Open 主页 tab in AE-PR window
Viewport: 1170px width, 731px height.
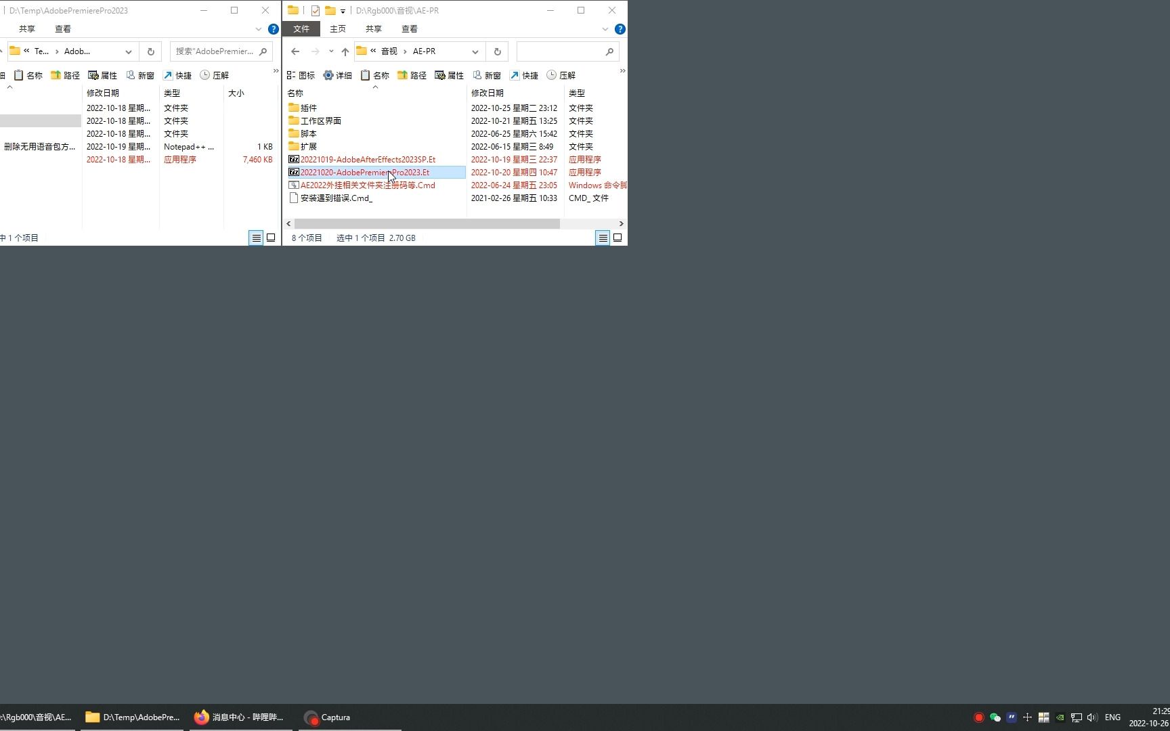point(337,29)
